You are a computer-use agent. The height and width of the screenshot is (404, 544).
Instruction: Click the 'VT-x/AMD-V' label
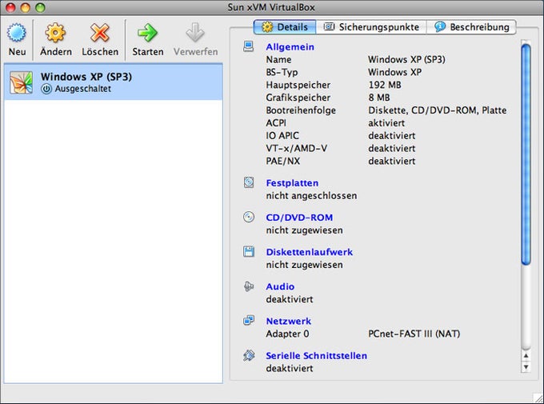click(297, 149)
